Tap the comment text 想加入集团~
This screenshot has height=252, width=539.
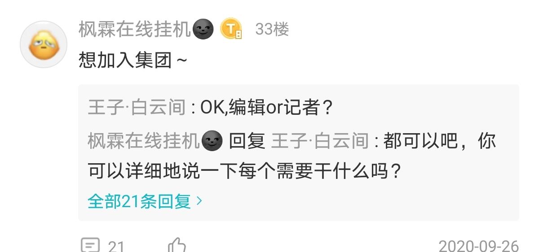coord(133,60)
